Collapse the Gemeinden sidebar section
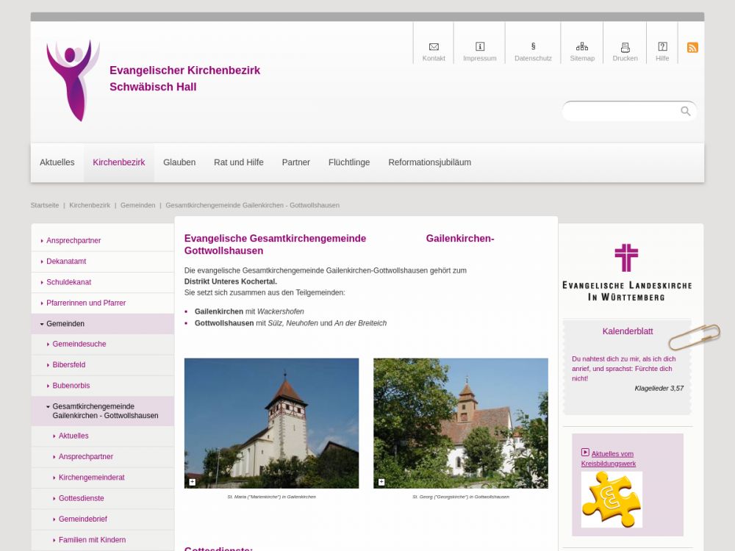 click(65, 324)
